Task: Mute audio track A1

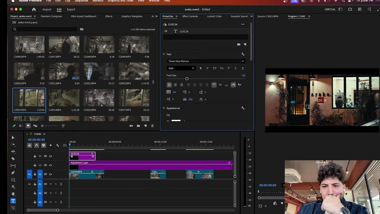Action: click(x=50, y=184)
